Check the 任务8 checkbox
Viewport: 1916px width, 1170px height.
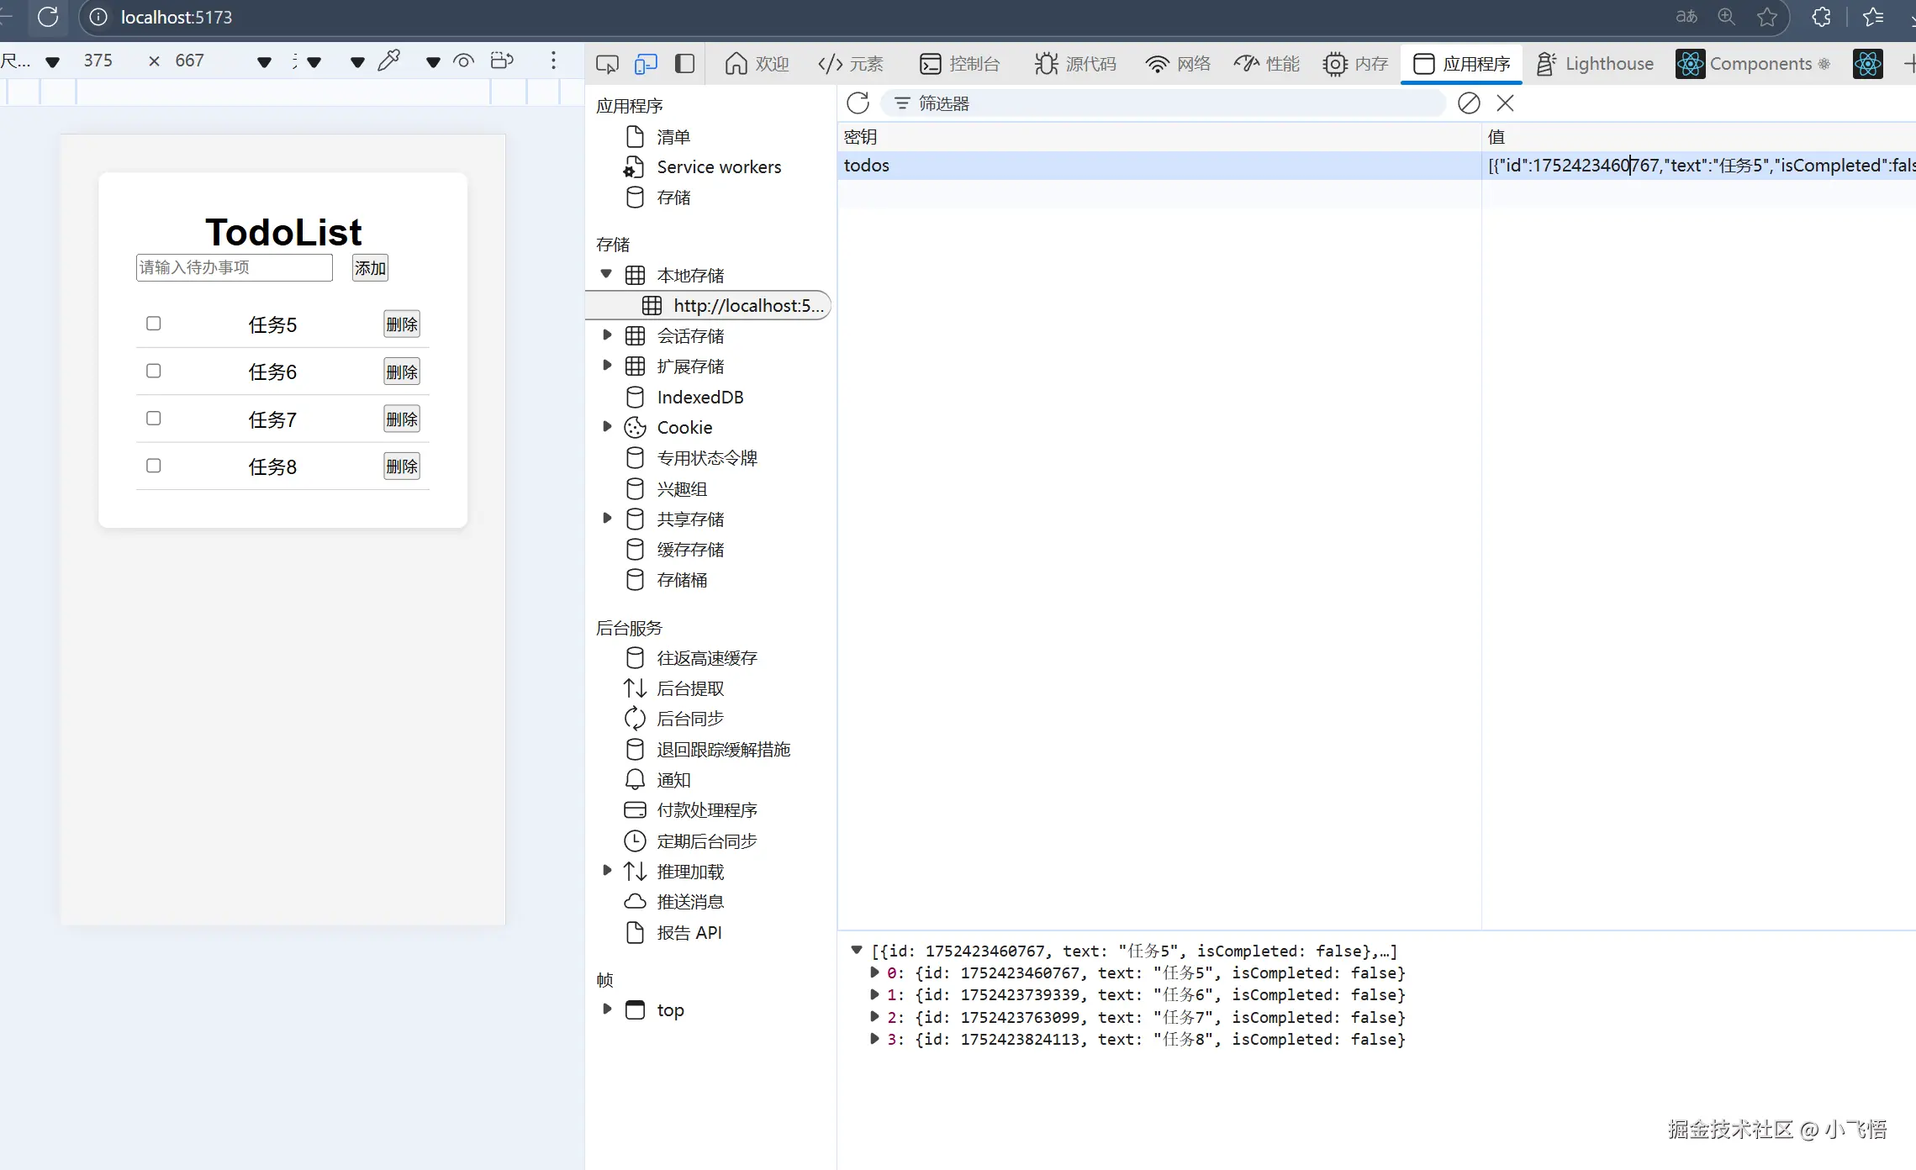tap(153, 466)
